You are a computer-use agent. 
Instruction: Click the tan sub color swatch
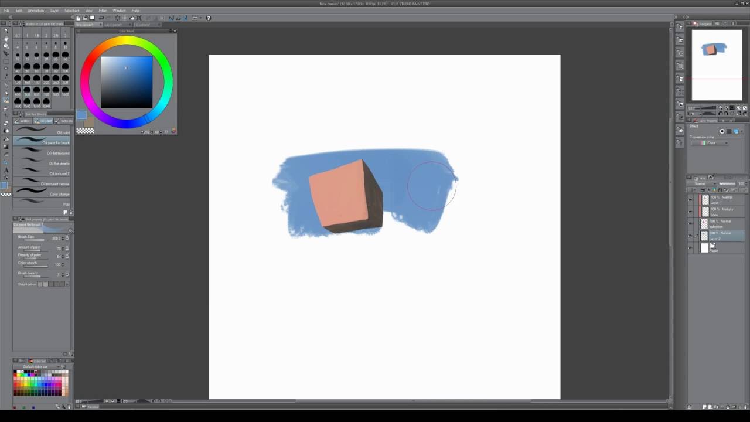[89, 122]
